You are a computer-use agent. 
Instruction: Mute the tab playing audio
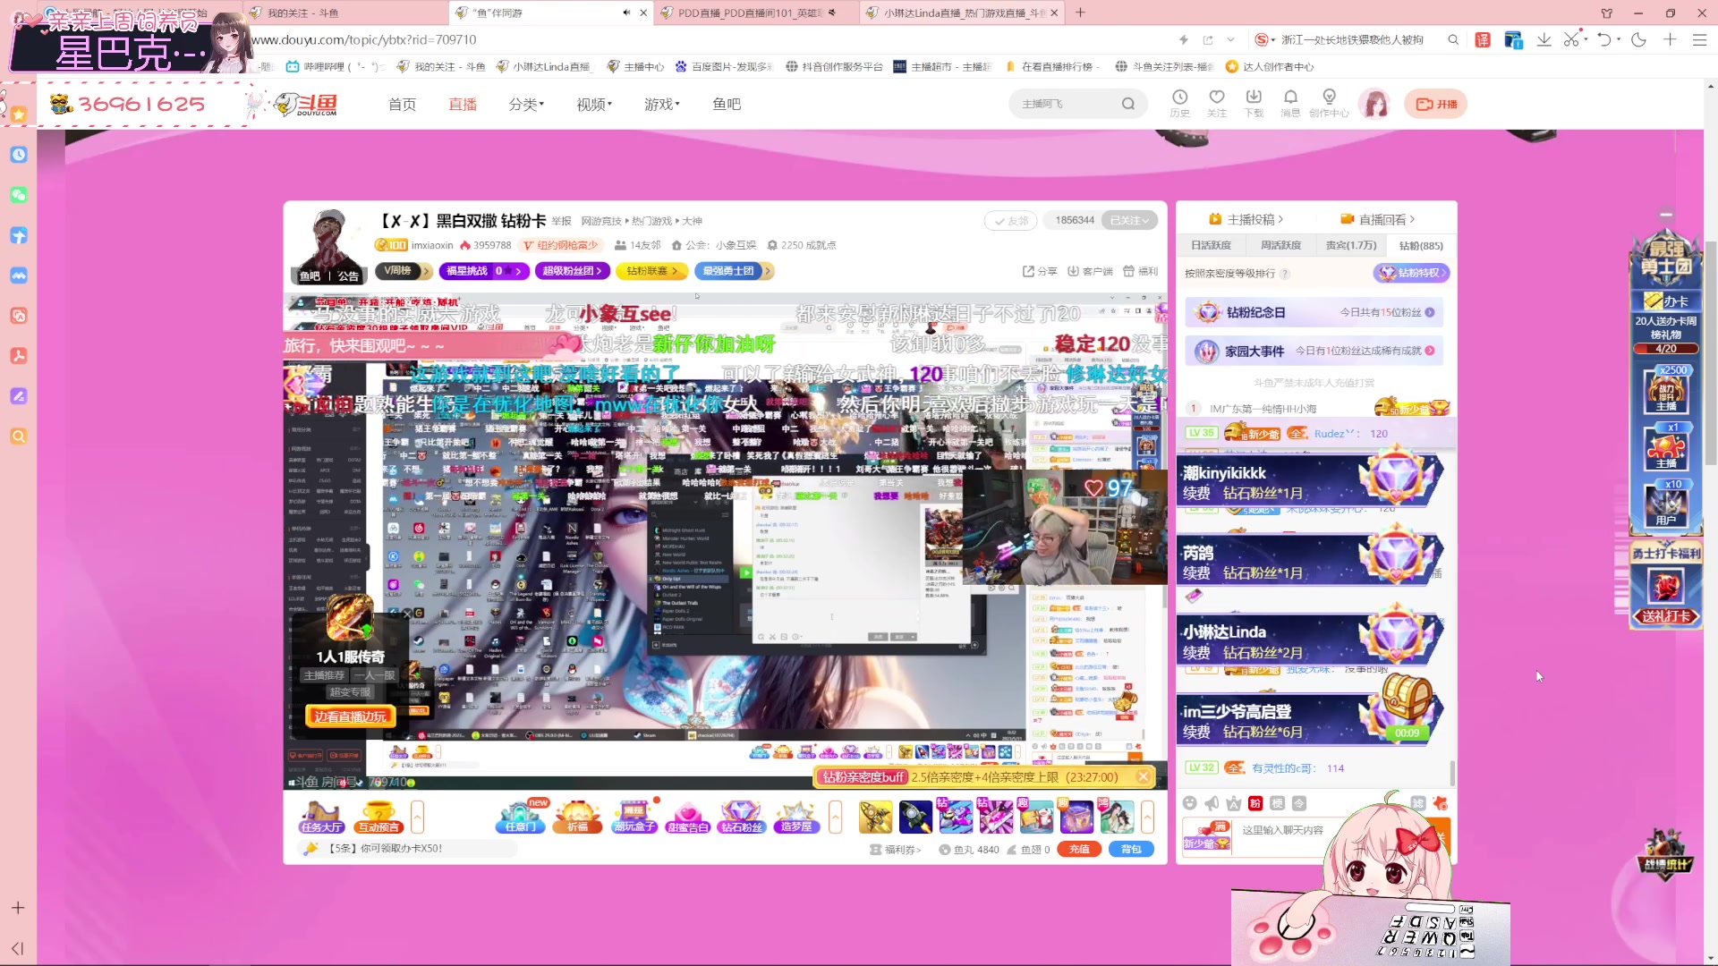point(626,13)
